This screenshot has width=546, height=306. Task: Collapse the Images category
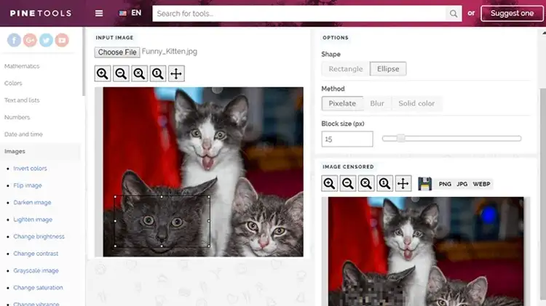[x=15, y=151]
